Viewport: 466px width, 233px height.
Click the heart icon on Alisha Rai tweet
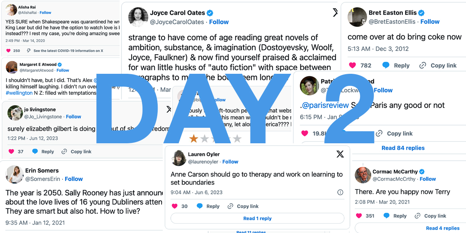coord(9,50)
